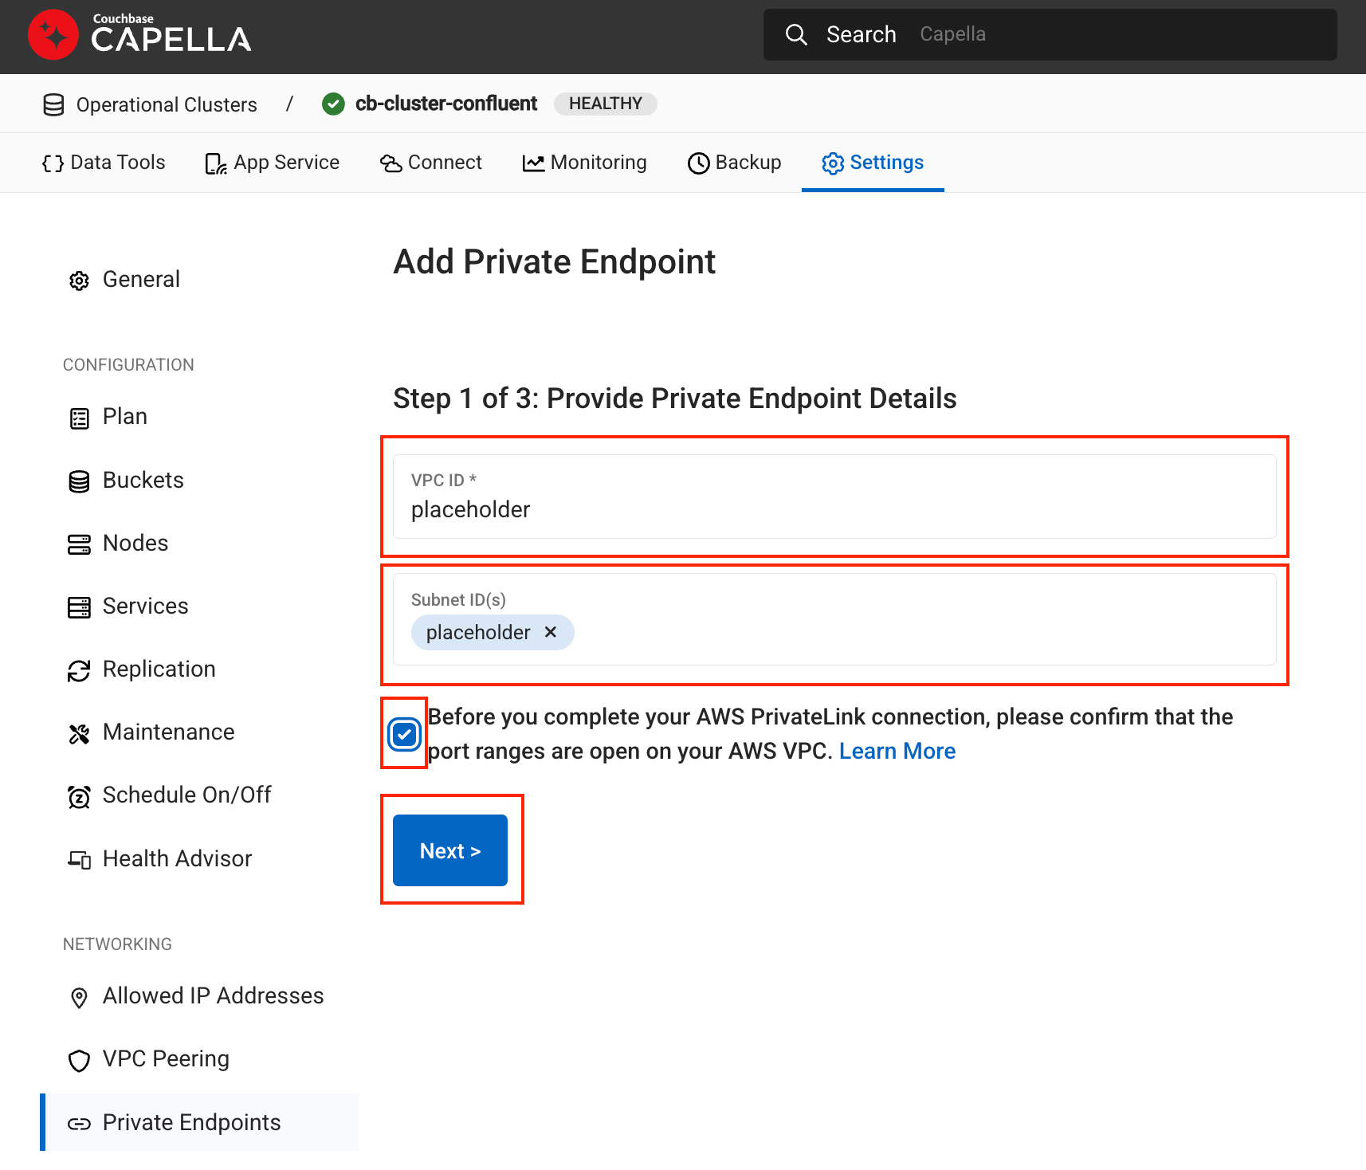The width and height of the screenshot is (1366, 1170).
Task: Click the Replication sync icon
Action: 79,670
